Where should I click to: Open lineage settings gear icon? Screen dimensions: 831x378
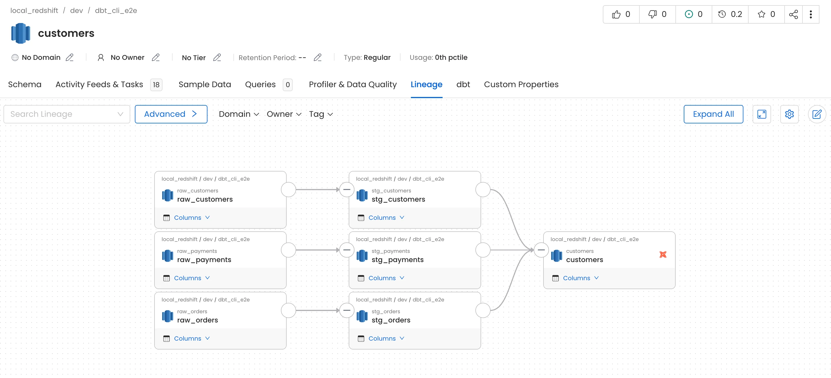(x=789, y=114)
